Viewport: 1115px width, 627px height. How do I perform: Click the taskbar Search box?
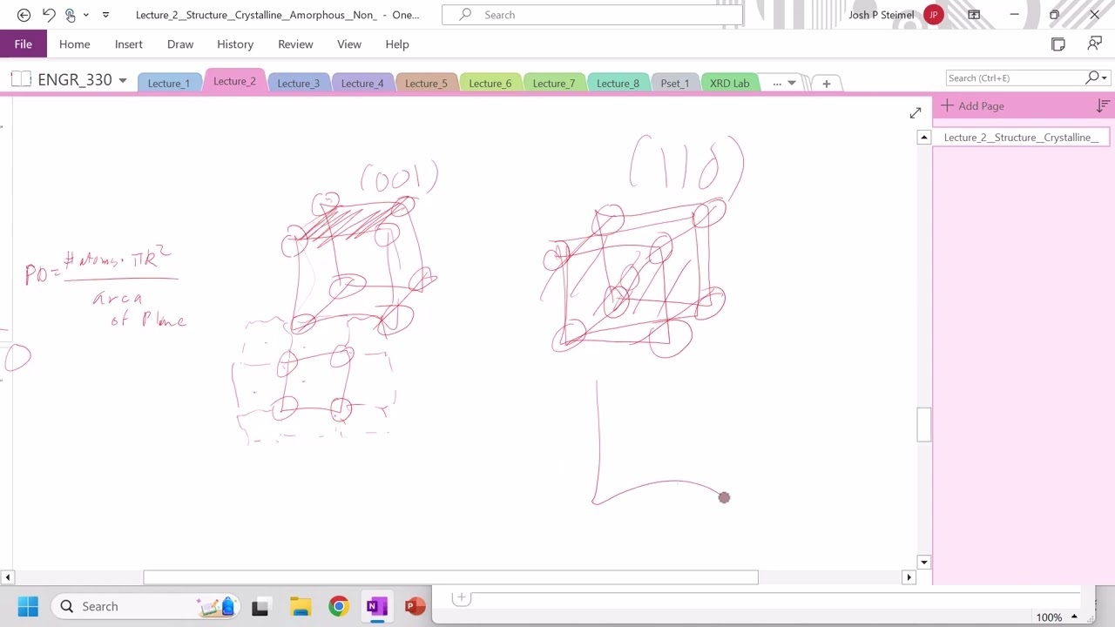point(145,606)
